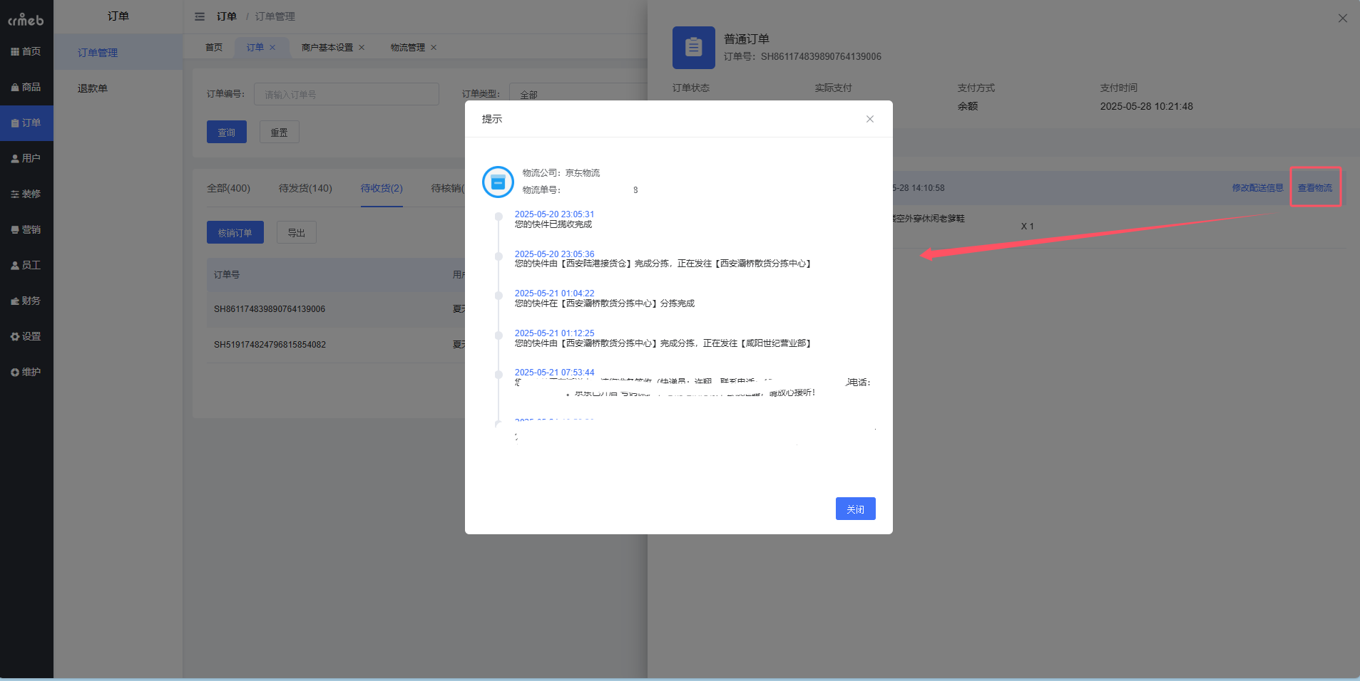Image resolution: width=1360 pixels, height=681 pixels.
Task: Click the 查看物流 link
Action: (1314, 187)
